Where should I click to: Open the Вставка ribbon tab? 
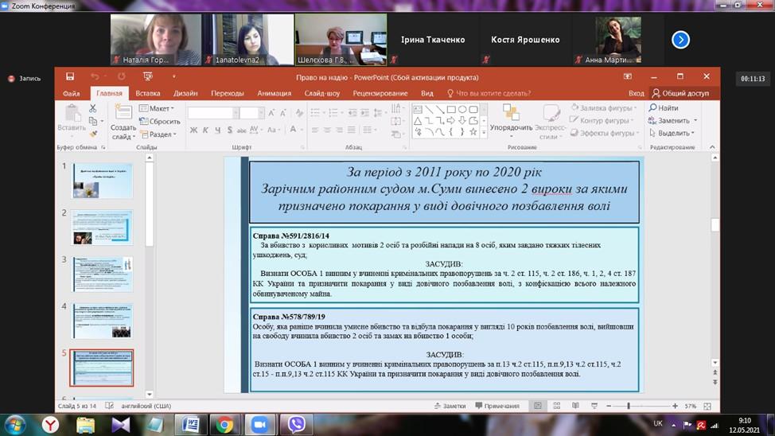pos(148,93)
